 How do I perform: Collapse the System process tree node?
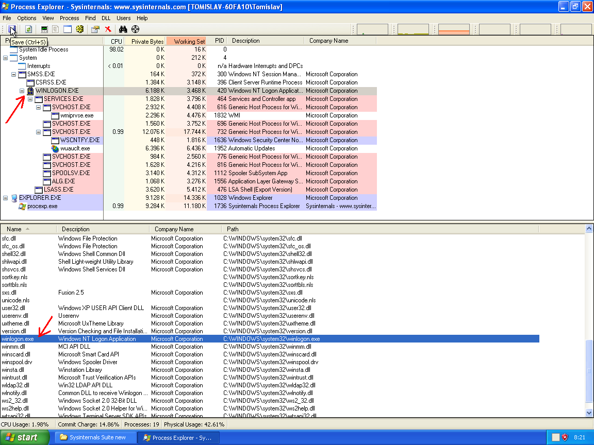[5, 58]
